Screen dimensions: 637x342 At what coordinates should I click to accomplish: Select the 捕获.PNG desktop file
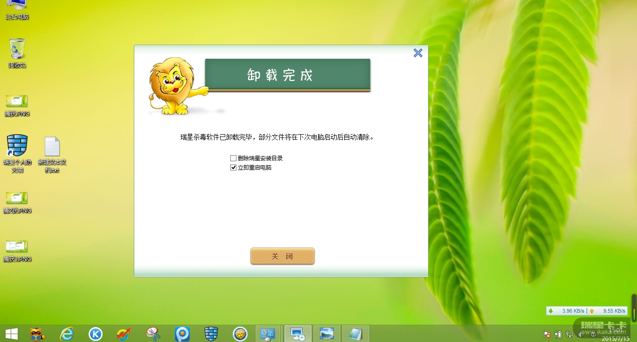[17, 105]
